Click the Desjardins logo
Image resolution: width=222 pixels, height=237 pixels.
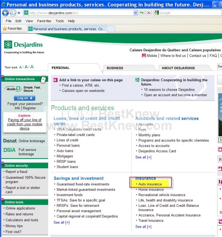pyautogui.click(x=23, y=45)
